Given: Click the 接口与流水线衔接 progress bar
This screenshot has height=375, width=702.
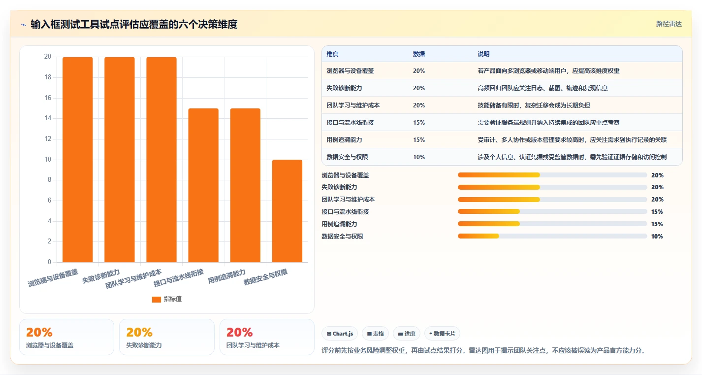Looking at the screenshot, I should tap(552, 212).
